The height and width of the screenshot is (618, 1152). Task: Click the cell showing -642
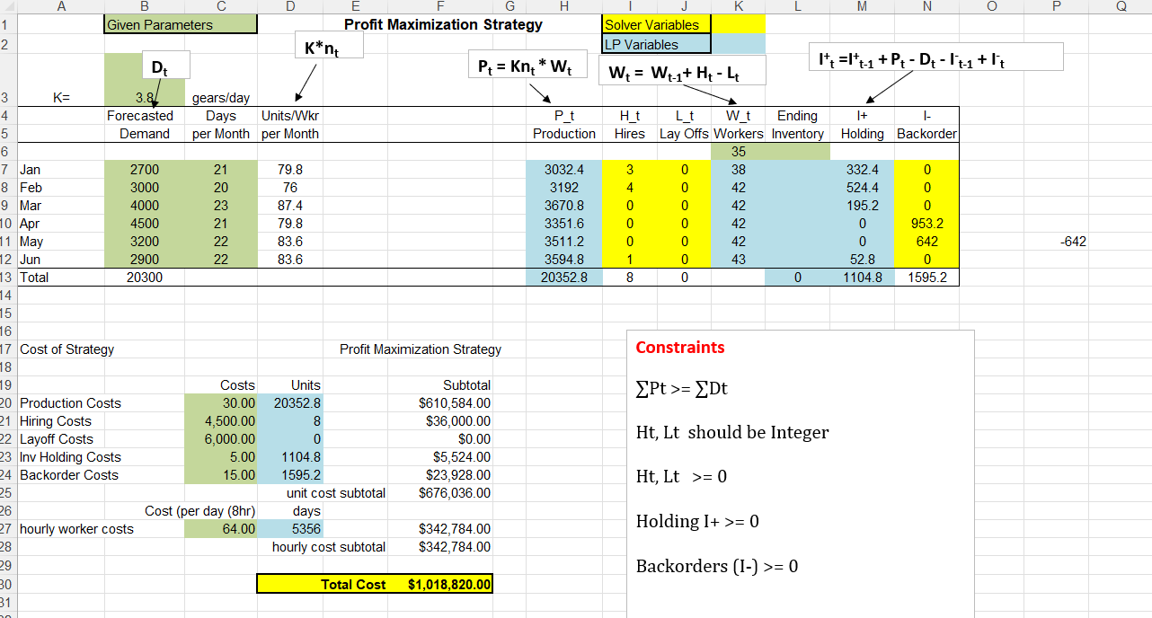click(1057, 242)
